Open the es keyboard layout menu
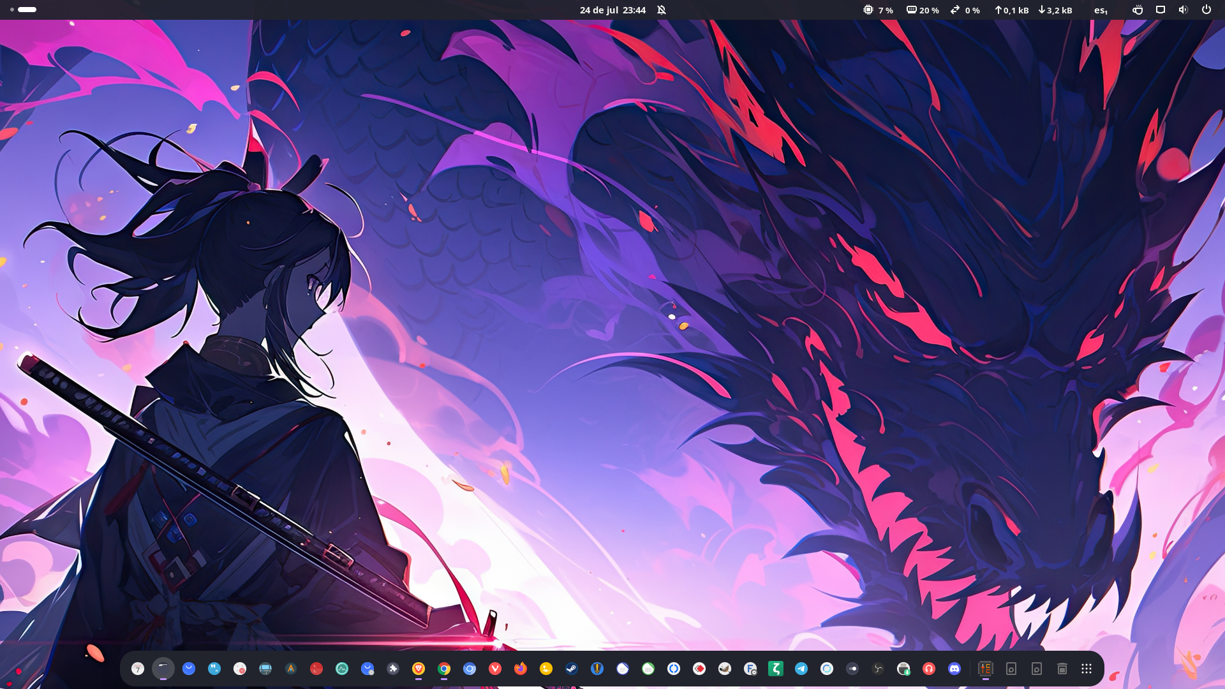1225x689 pixels. (1101, 10)
